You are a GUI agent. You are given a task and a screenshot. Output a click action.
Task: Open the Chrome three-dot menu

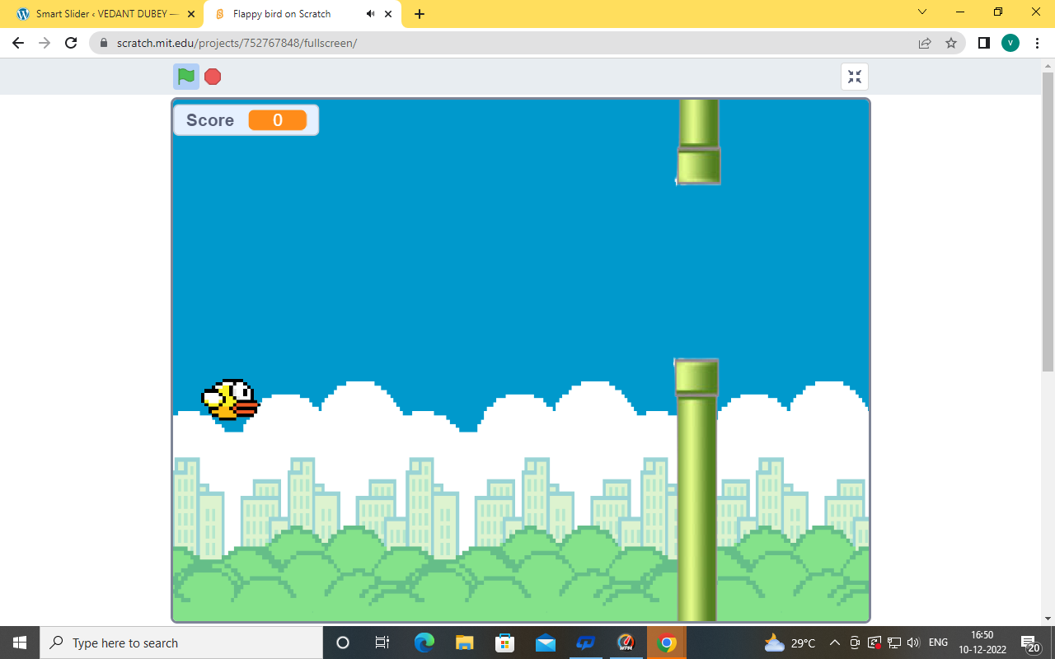[x=1037, y=43]
